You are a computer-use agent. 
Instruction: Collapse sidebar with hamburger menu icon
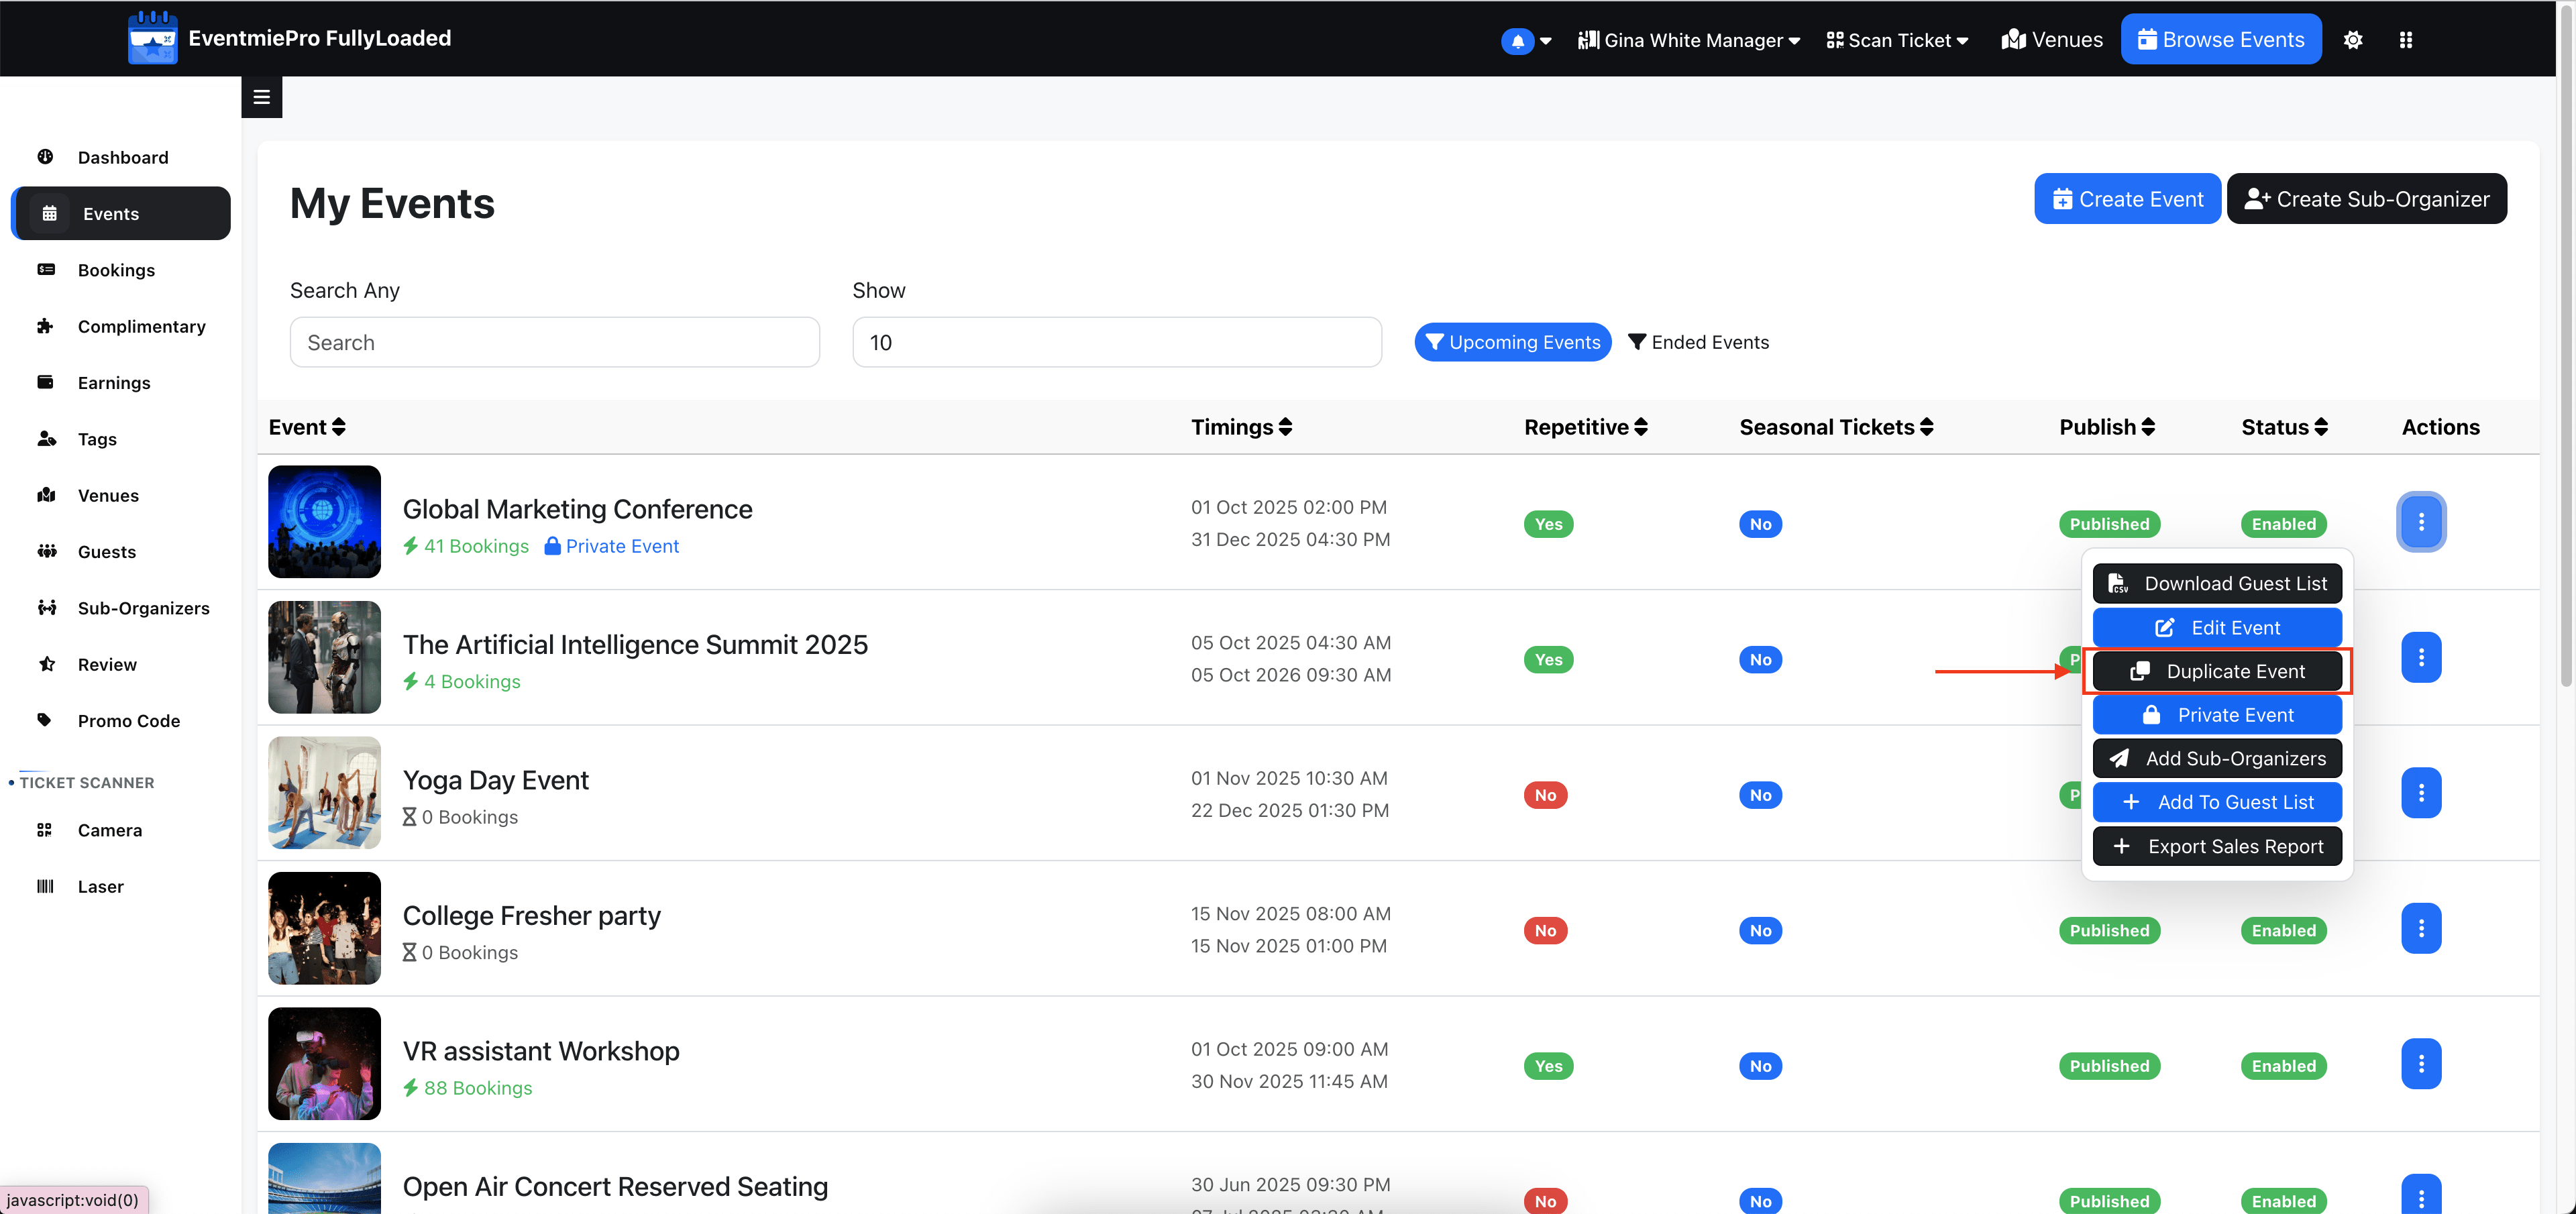(262, 97)
